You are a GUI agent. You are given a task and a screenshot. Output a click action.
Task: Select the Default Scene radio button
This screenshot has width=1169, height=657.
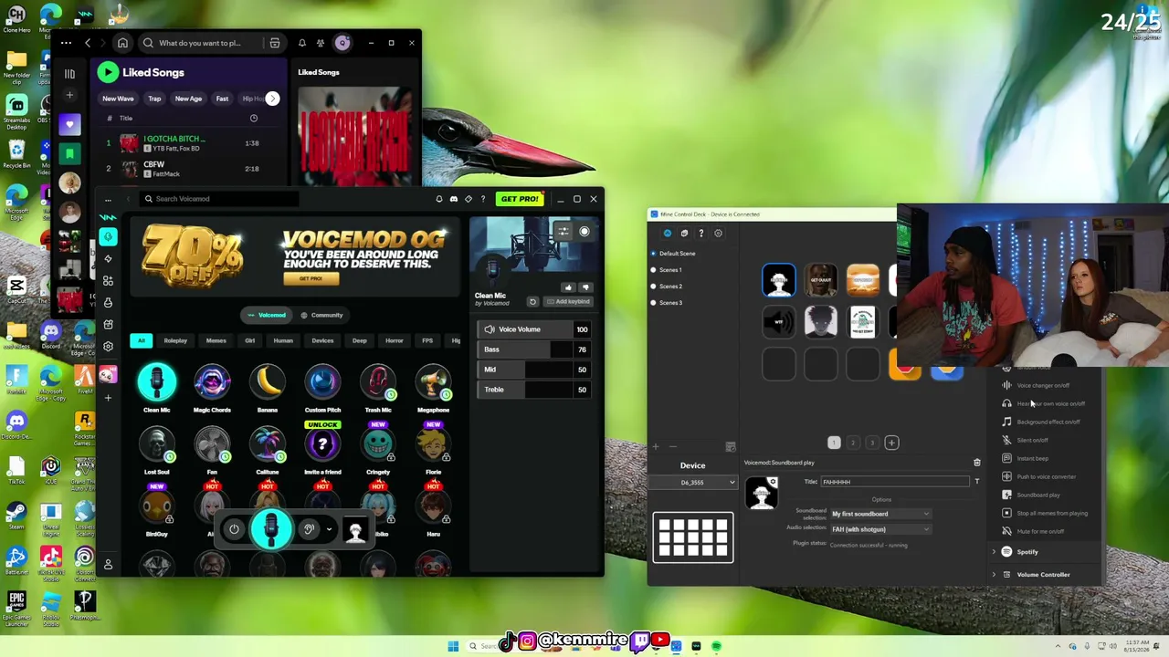(x=653, y=254)
